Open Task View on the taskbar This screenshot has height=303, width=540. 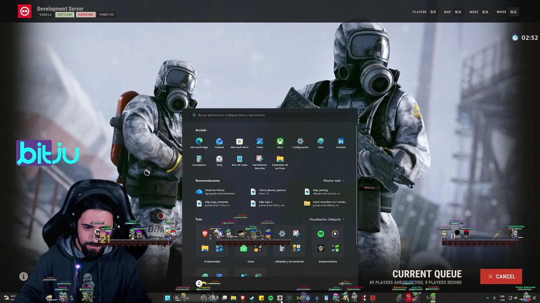[224, 298]
